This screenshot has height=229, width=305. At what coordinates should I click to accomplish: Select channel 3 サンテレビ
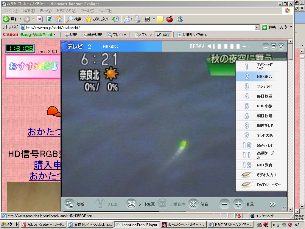pos(261,86)
